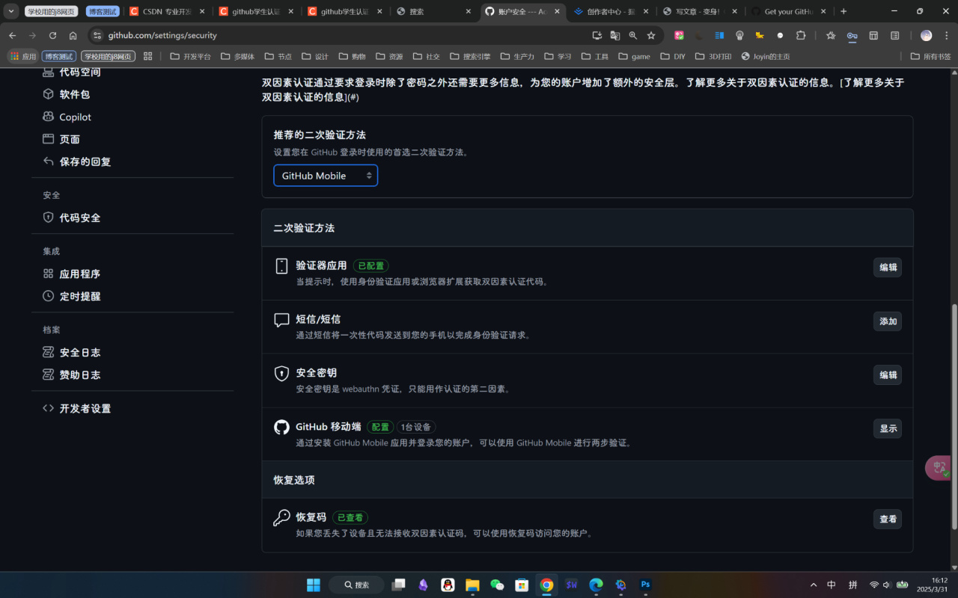The image size is (958, 598).
Task: Click the zoom magnifier icon in address bar
Action: coord(633,35)
